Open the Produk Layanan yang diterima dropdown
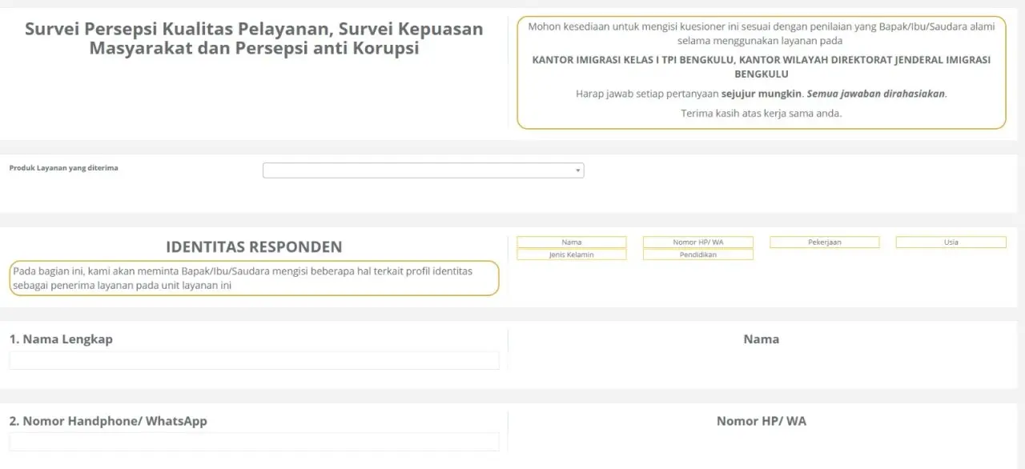 [x=423, y=170]
